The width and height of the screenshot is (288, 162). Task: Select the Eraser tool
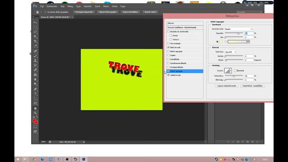pos(35,70)
